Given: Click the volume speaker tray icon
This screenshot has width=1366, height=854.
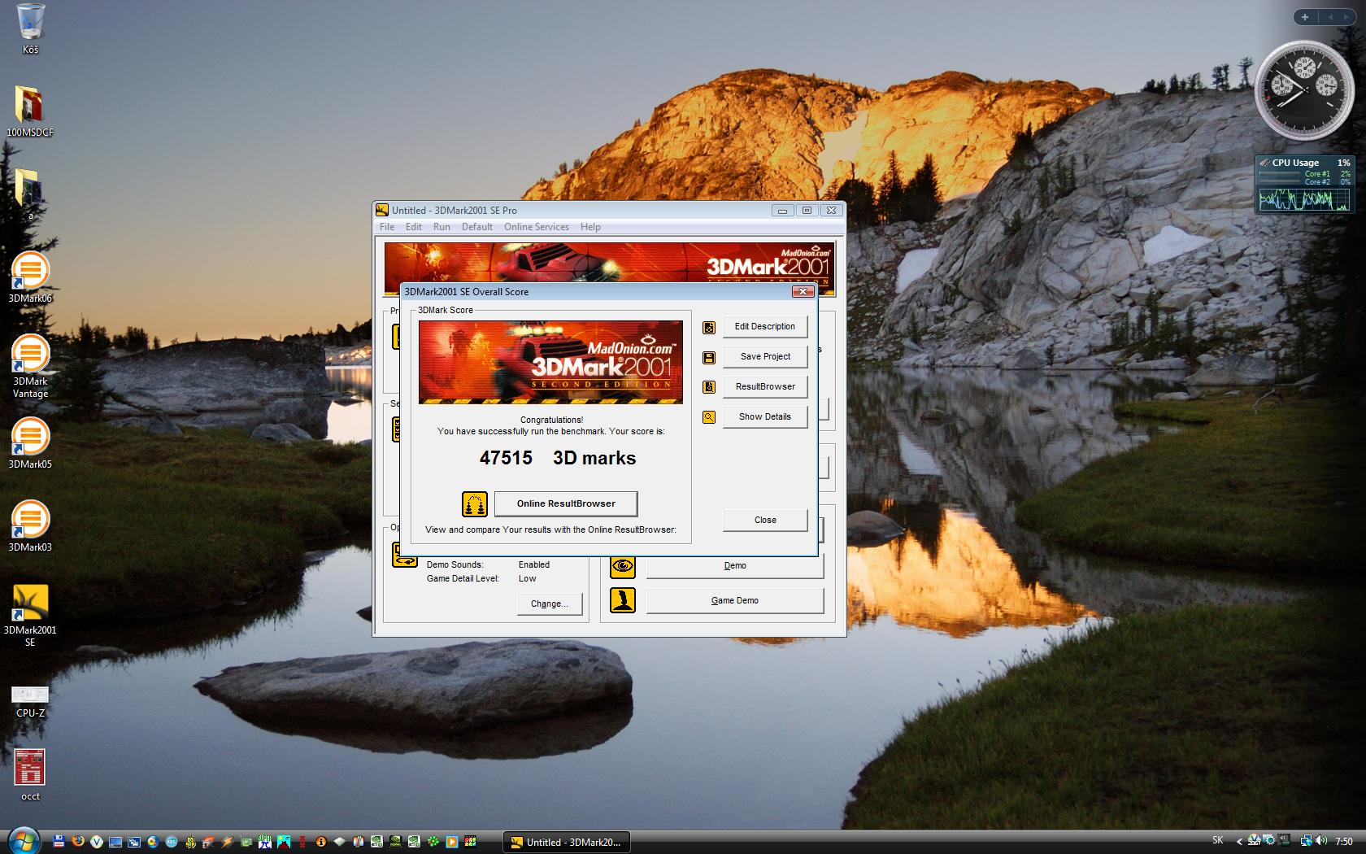Looking at the screenshot, I should 1320,840.
